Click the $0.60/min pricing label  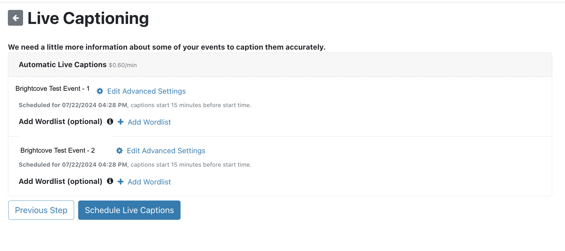pos(123,65)
